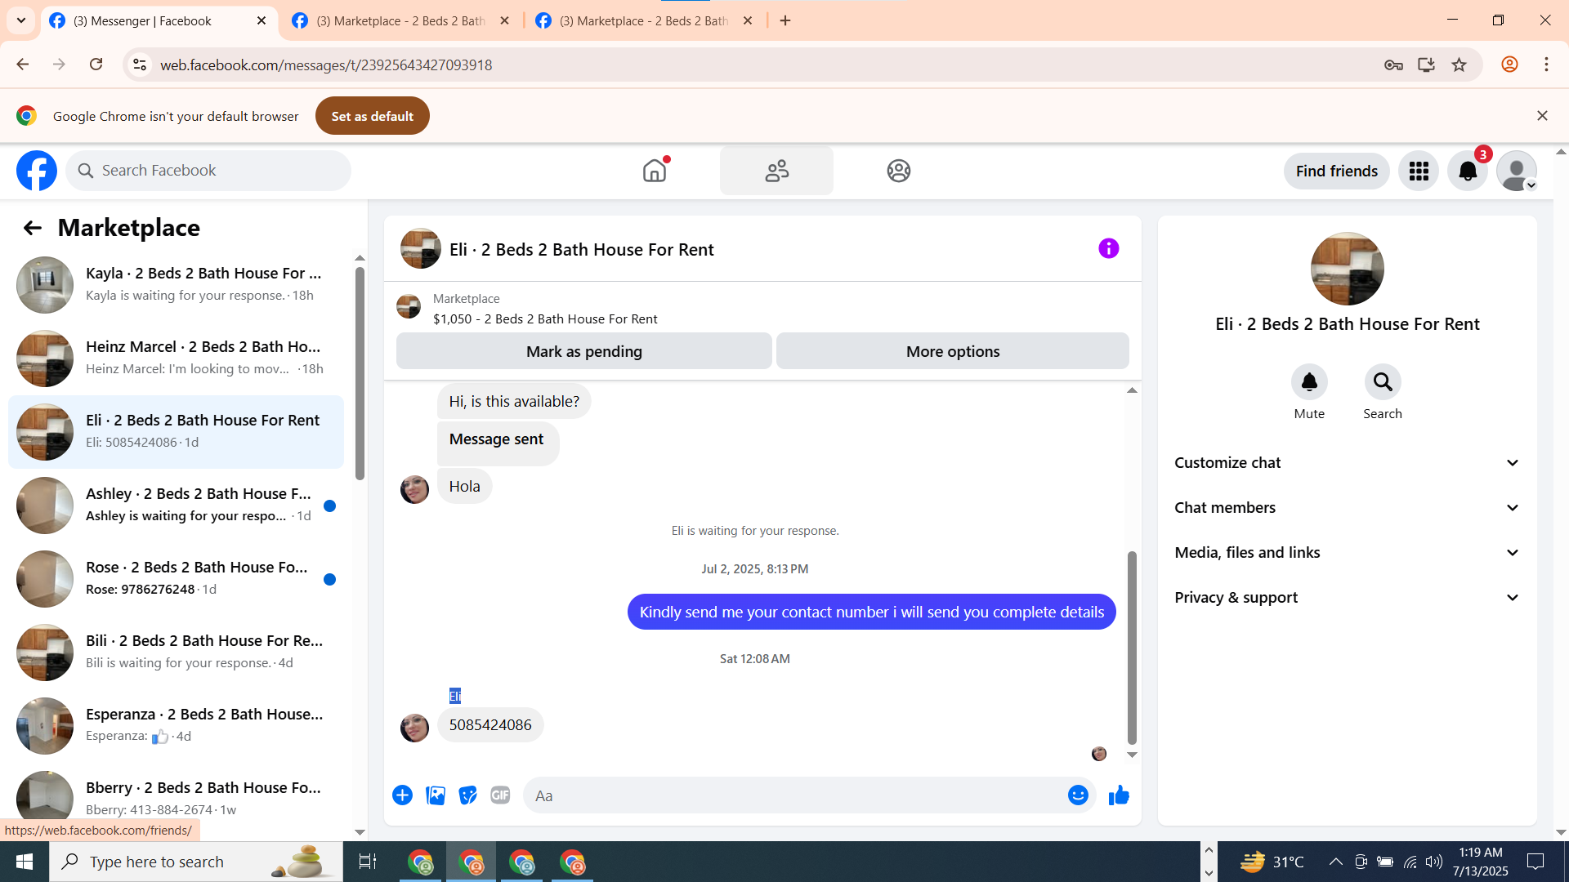The image size is (1569, 882).
Task: Click the Mark as pending button
Action: tap(583, 351)
